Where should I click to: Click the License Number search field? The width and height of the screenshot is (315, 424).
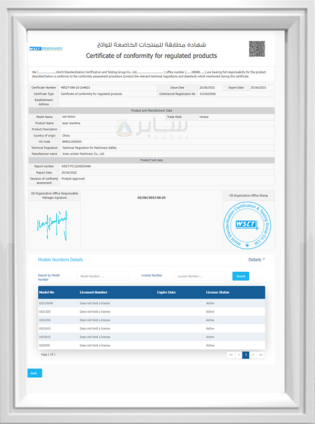(x=200, y=276)
